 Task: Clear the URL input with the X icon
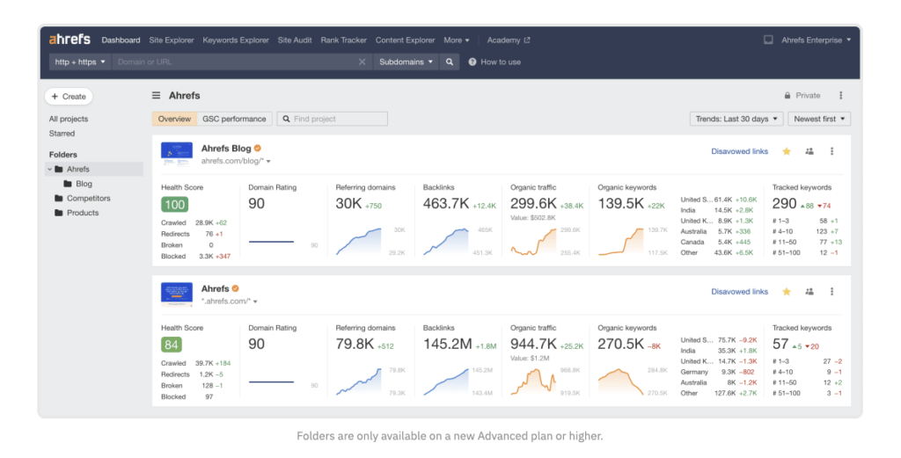(362, 62)
